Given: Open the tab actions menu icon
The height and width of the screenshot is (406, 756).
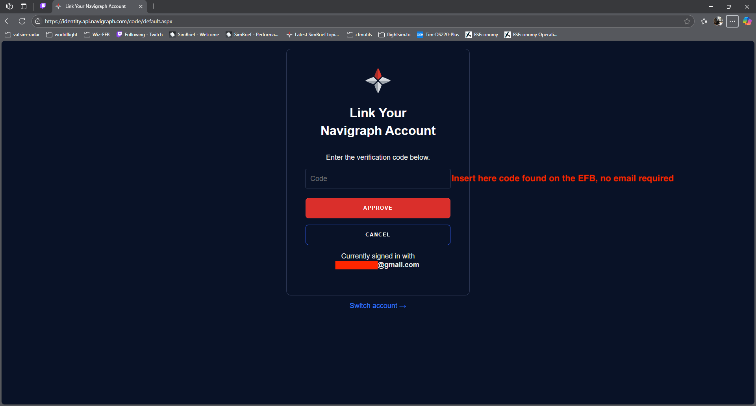Looking at the screenshot, I should tap(24, 6).
